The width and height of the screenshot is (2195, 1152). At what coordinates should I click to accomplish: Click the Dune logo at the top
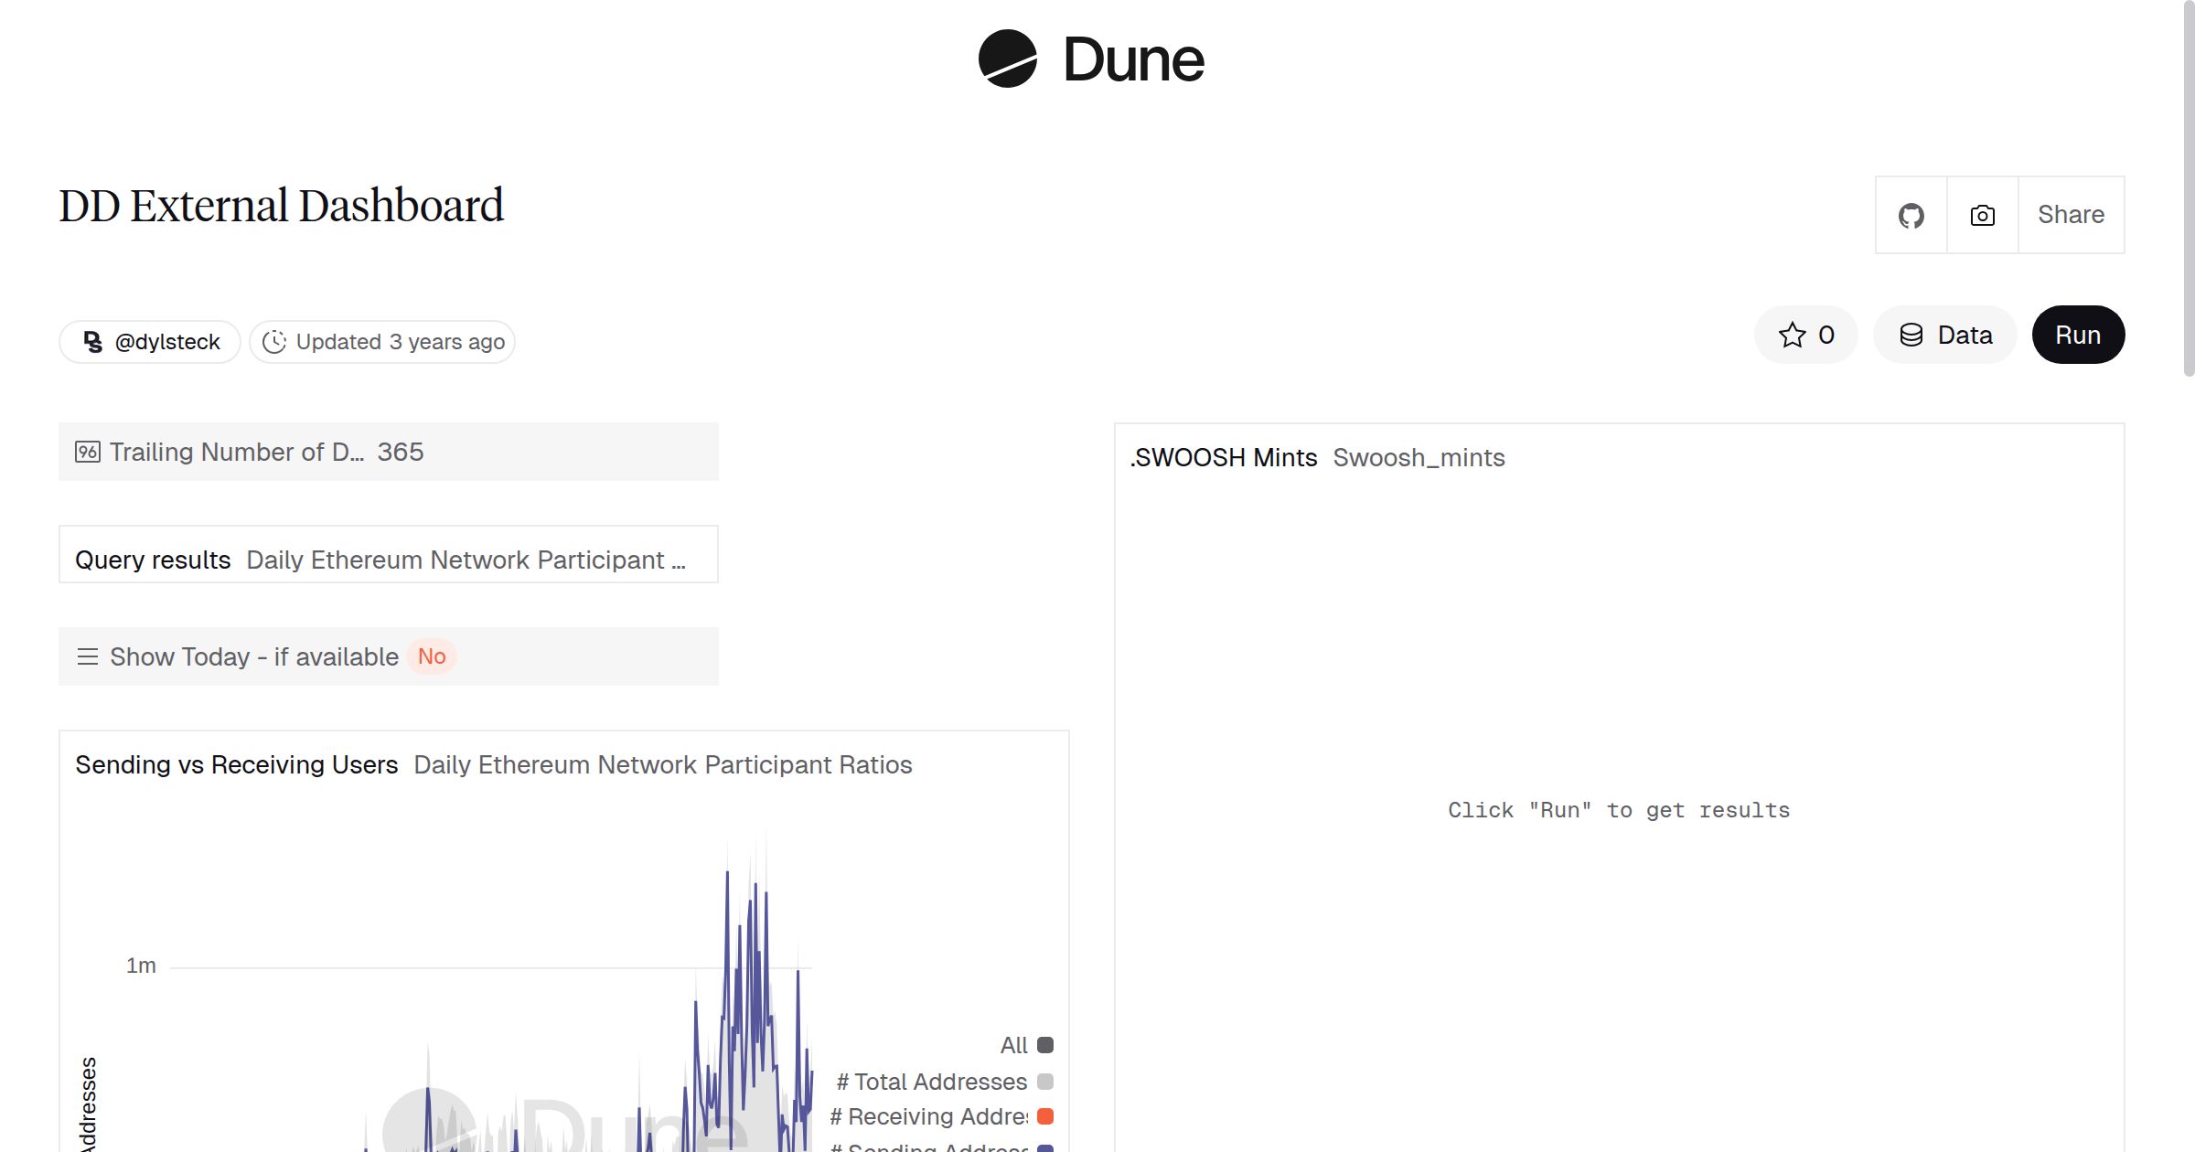pos(1090,59)
